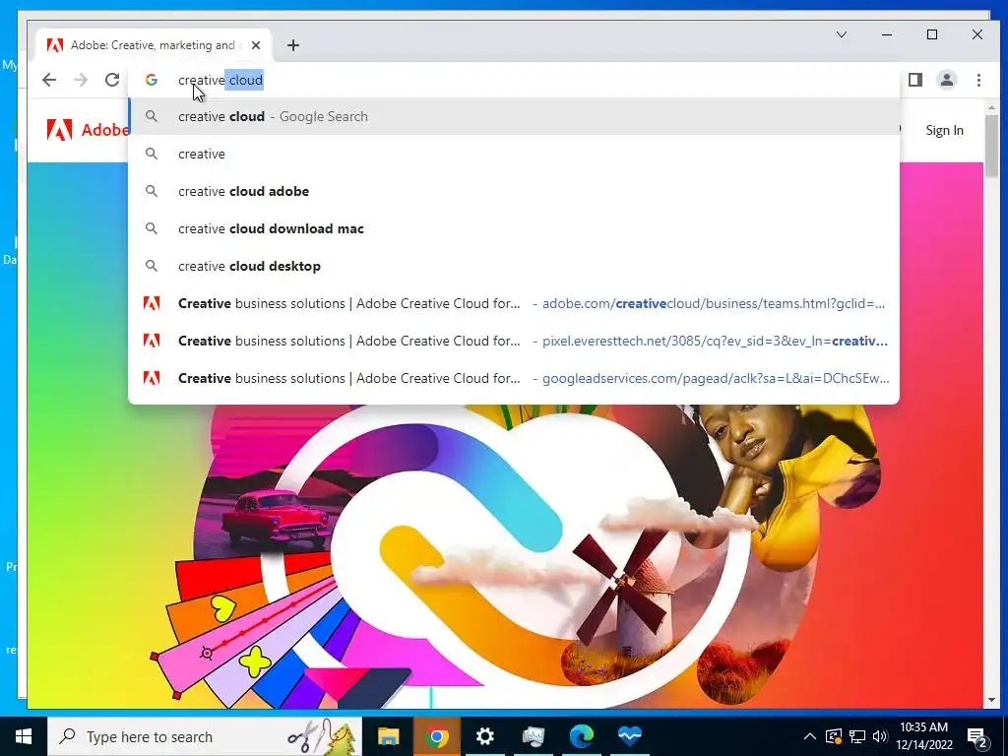
Task: Go back using the browser back arrow
Action: [49, 80]
